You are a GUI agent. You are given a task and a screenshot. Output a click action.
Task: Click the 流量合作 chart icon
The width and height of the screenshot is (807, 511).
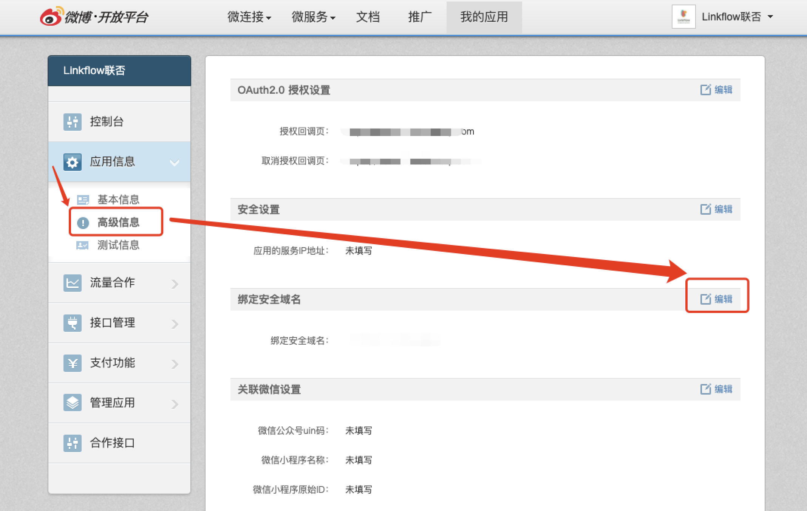[72, 283]
